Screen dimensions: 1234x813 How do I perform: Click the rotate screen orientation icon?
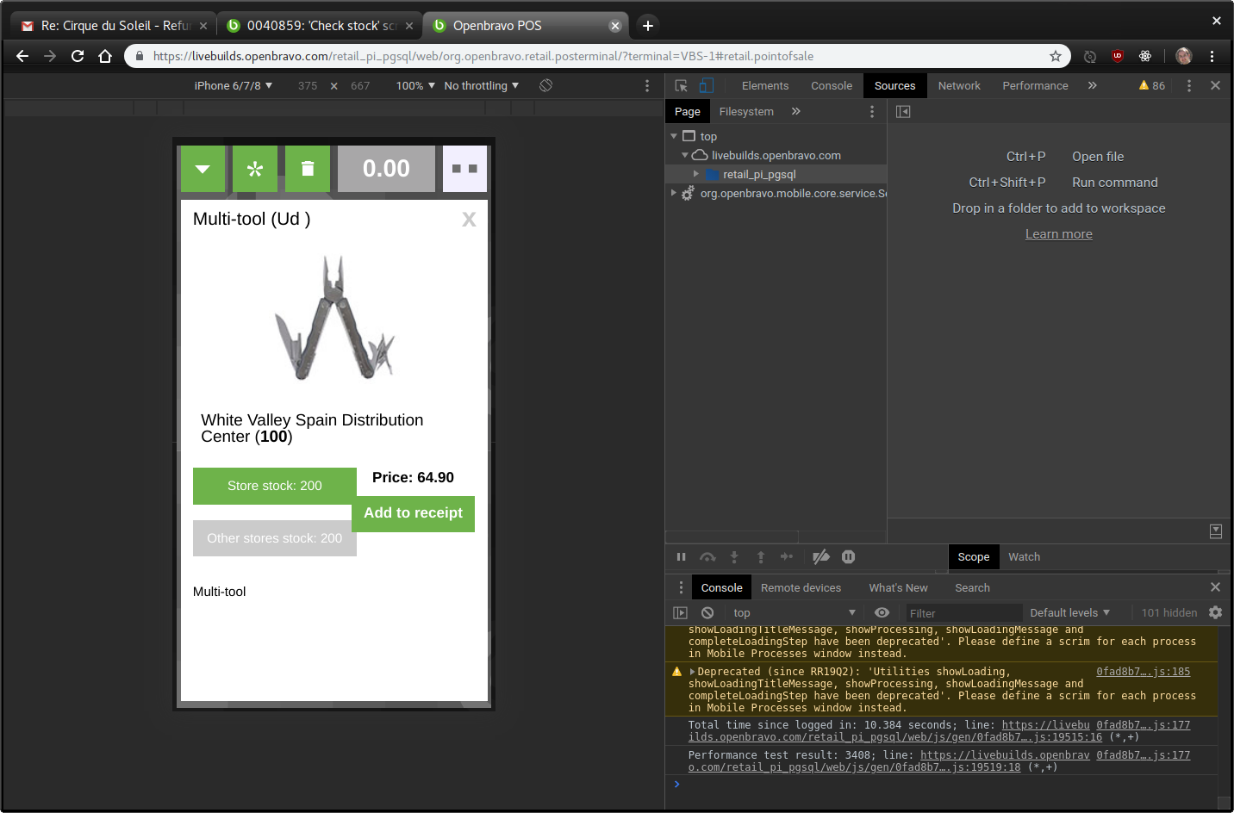click(x=545, y=85)
